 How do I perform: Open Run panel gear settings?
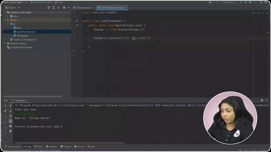click(262, 100)
